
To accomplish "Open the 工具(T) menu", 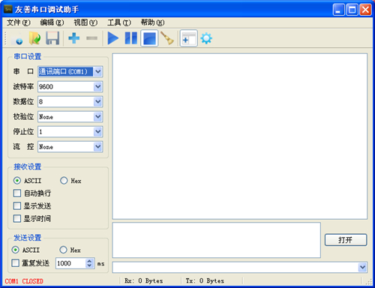I will point(119,22).
